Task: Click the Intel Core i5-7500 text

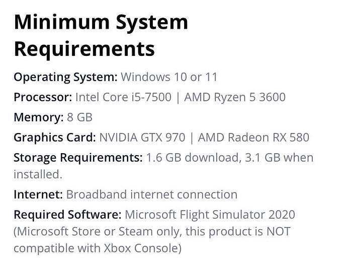Action: [x=124, y=97]
